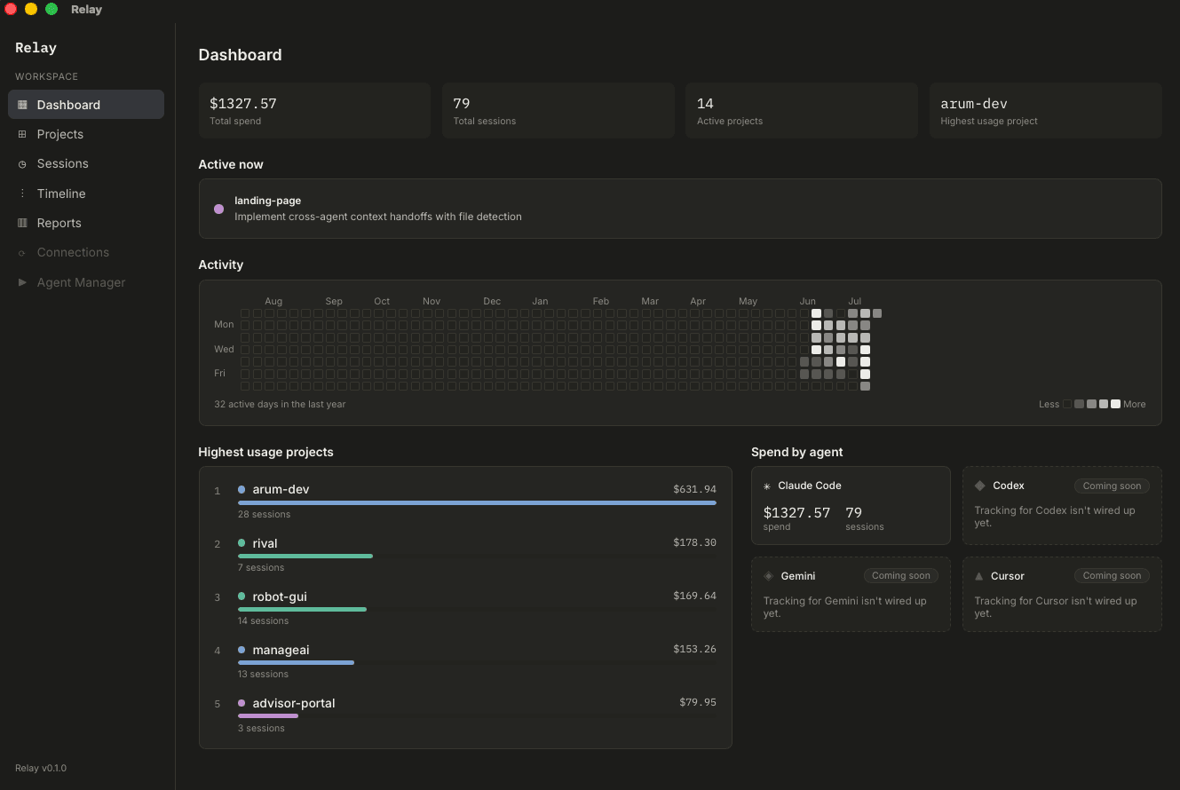This screenshot has width=1180, height=790.
Task: Click the Codex diamond icon
Action: pyautogui.click(x=980, y=486)
